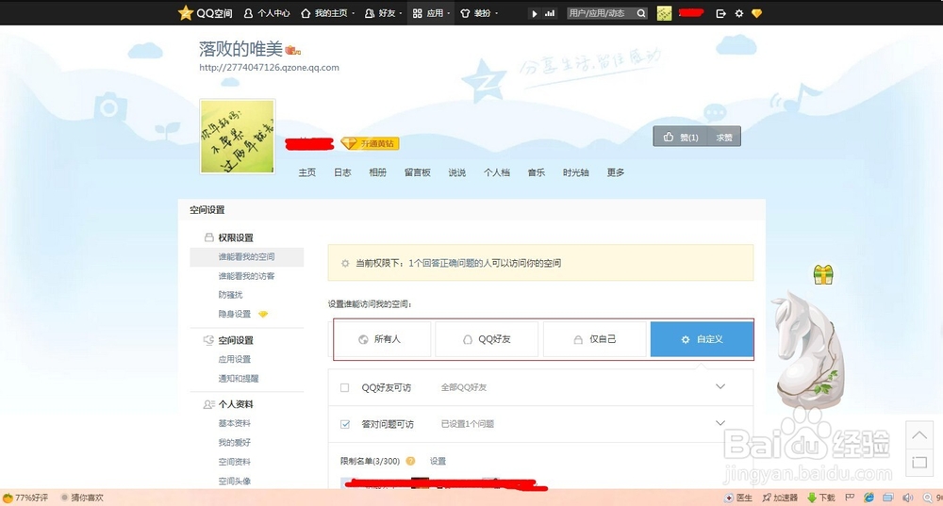Go to the 主页 tab

[306, 172]
